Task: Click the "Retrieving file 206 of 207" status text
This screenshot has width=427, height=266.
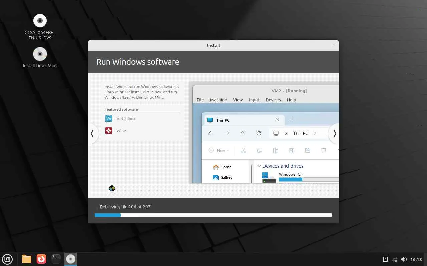Action: click(x=125, y=207)
